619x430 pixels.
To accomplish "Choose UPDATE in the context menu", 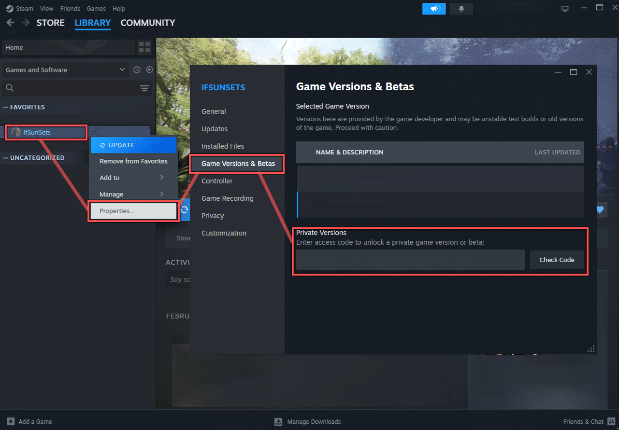I will coord(133,145).
